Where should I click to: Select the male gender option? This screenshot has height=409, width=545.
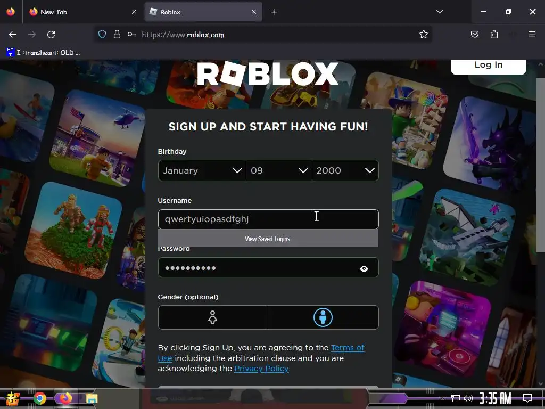pos(323,317)
